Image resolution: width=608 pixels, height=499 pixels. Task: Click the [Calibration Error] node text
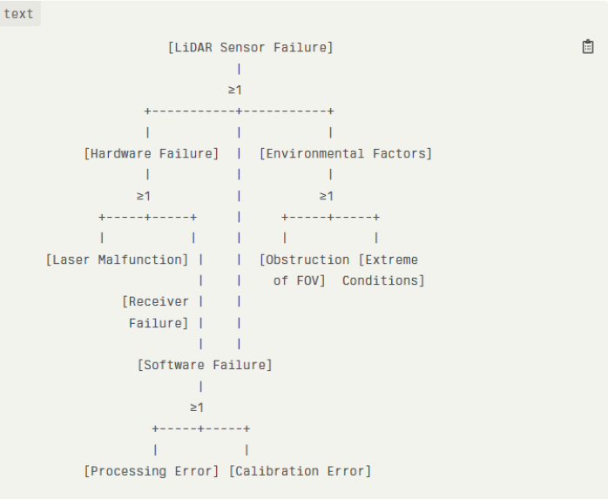coord(300,471)
